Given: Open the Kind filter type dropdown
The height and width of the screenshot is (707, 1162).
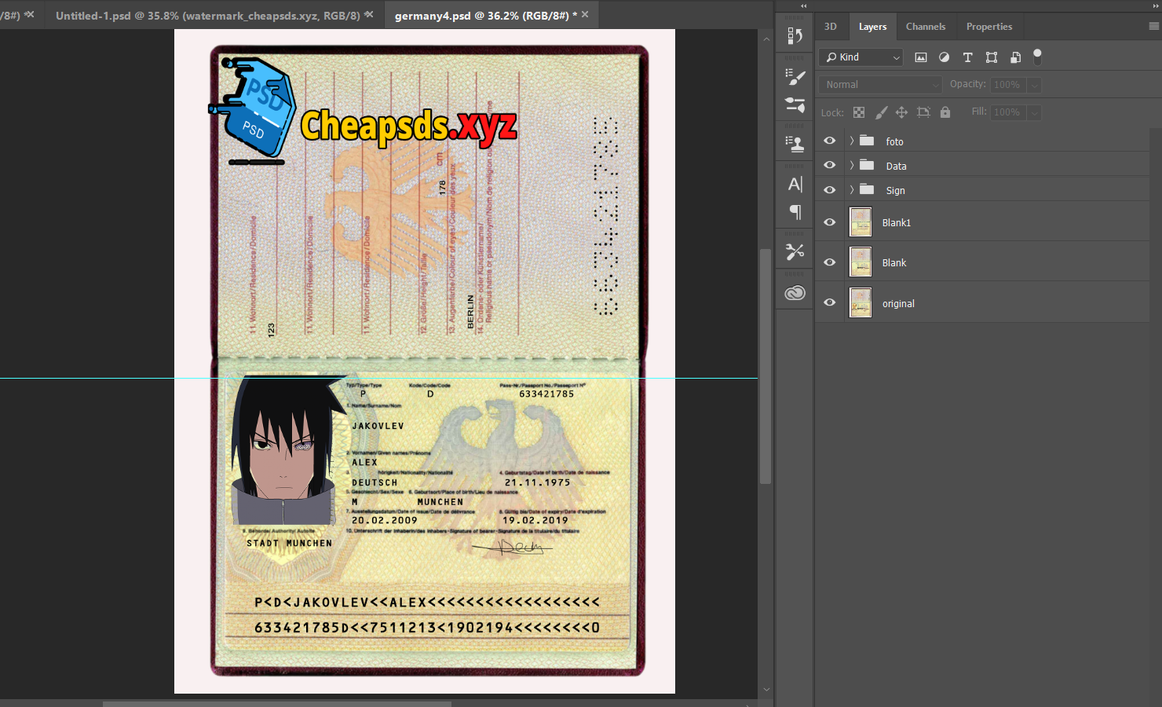Looking at the screenshot, I should [861, 57].
